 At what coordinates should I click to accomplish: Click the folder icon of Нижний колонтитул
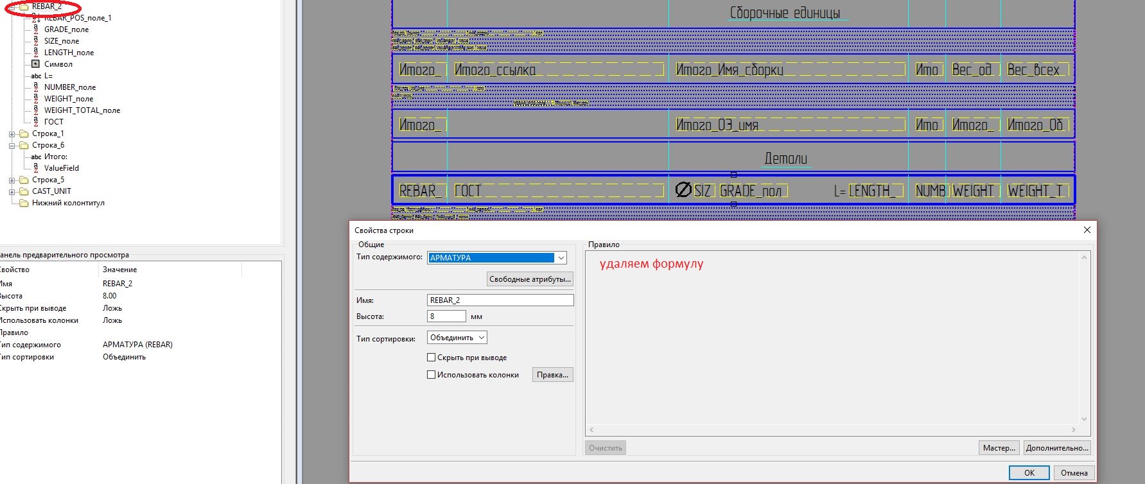[24, 203]
